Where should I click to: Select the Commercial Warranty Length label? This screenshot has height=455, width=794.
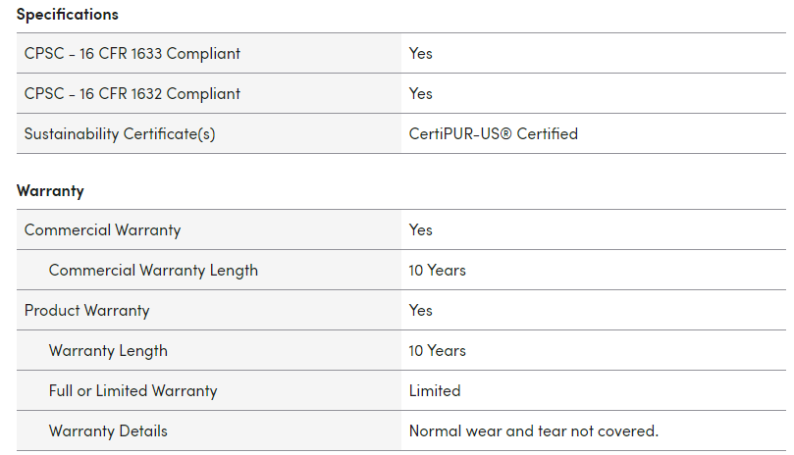click(153, 271)
